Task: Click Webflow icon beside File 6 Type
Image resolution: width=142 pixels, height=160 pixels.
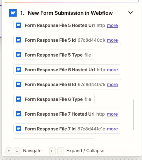Action: click(x=18, y=99)
